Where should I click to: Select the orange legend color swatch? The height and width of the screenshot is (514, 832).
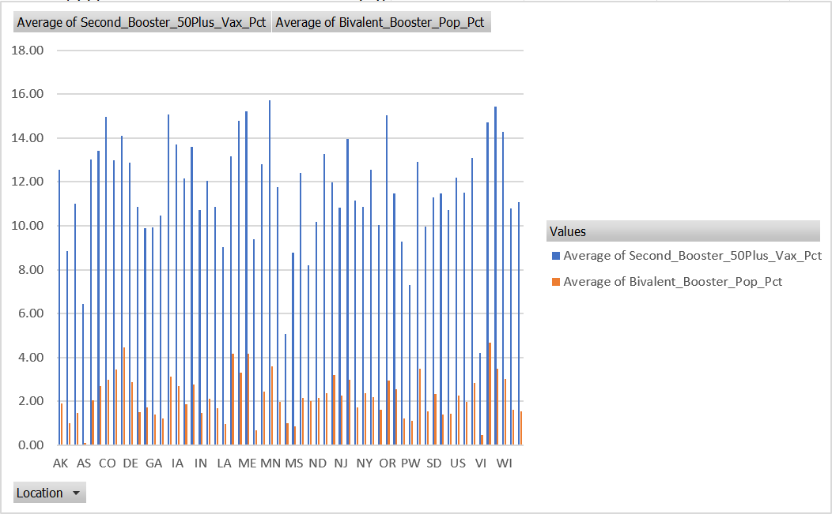(554, 281)
